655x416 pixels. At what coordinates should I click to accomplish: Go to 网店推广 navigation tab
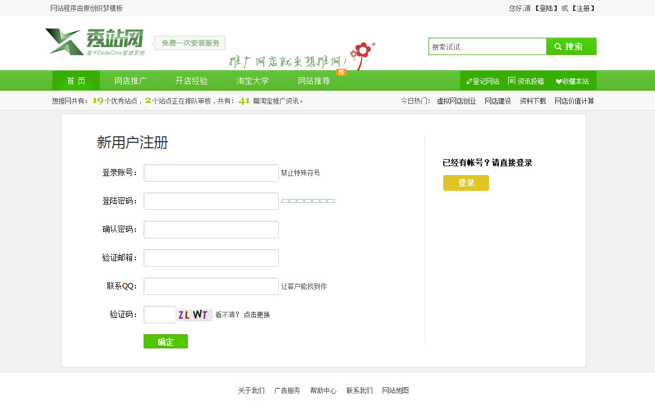[130, 81]
